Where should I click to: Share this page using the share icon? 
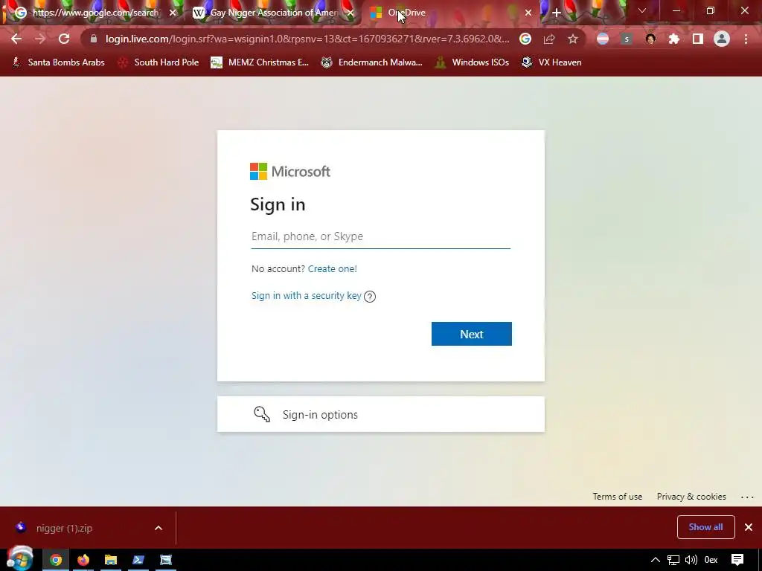tap(549, 39)
